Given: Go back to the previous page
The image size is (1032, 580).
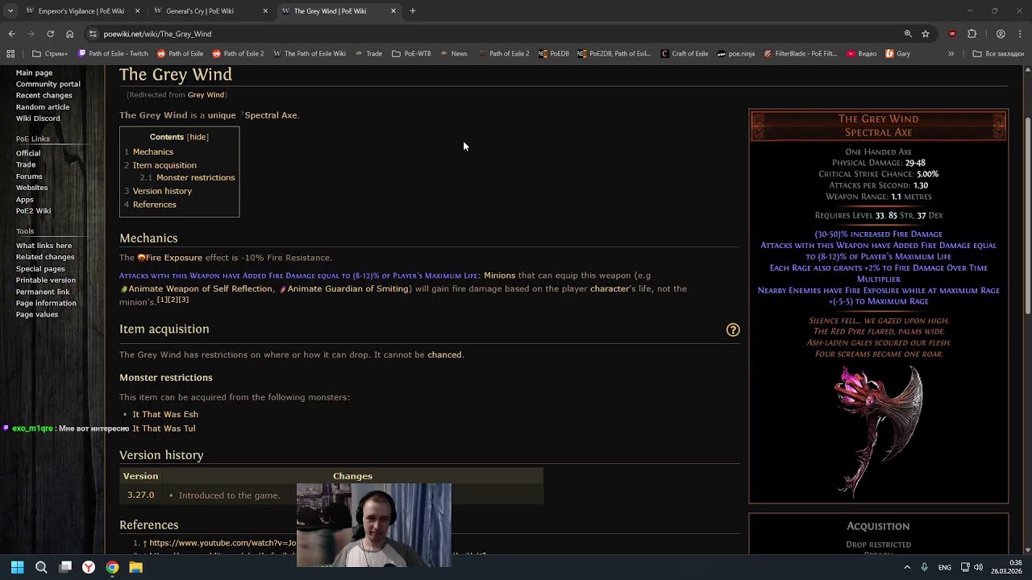Looking at the screenshot, I should [11, 34].
